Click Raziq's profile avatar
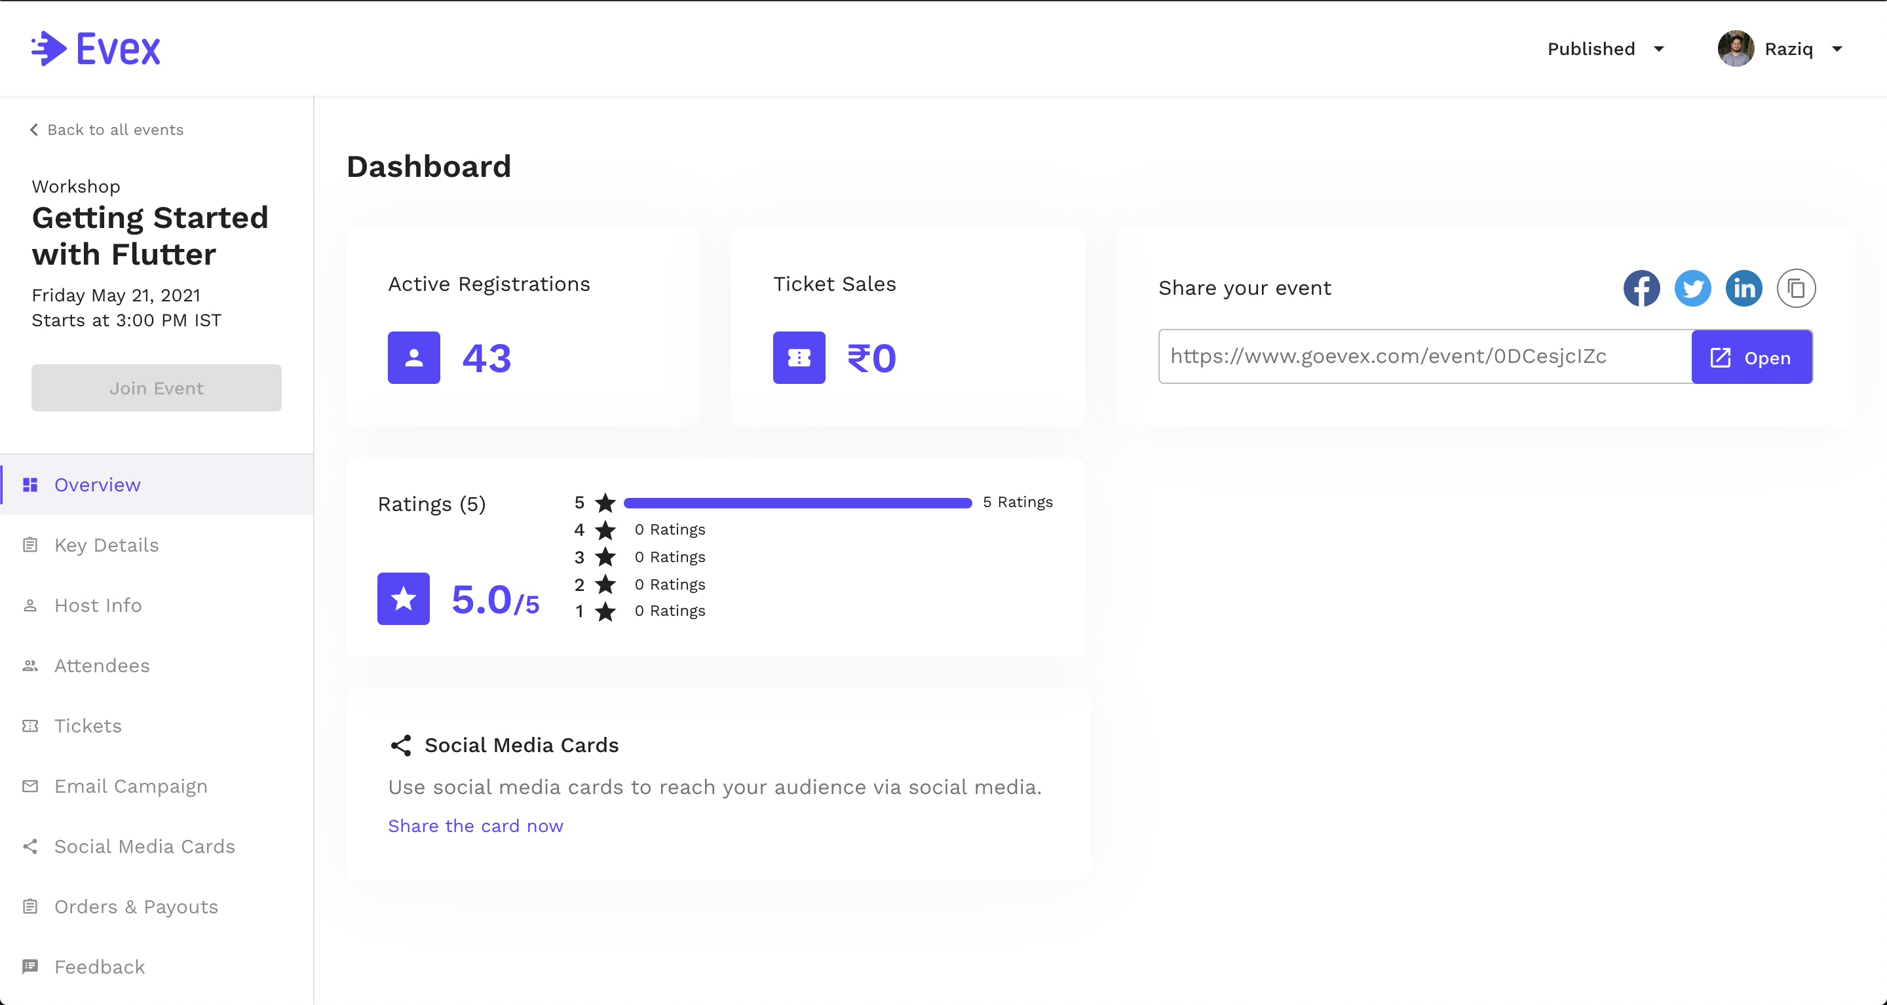This screenshot has width=1887, height=1005. pyautogui.click(x=1736, y=48)
